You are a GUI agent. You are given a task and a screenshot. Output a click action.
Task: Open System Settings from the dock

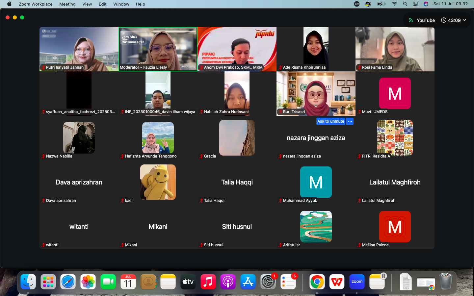point(268,282)
